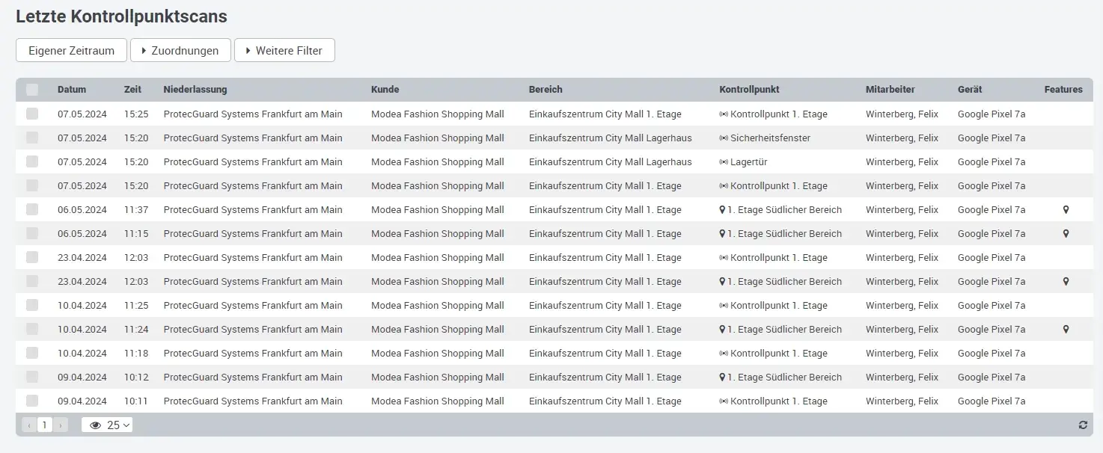
Task: Click location pin in Features column for 06.05.2024 11:37
Action: click(1066, 210)
